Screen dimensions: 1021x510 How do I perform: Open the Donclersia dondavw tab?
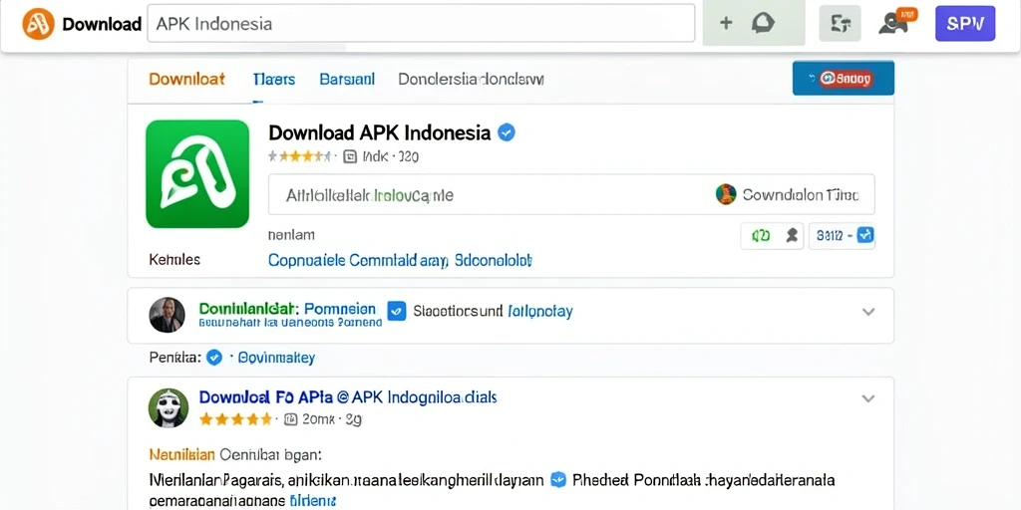point(471,80)
